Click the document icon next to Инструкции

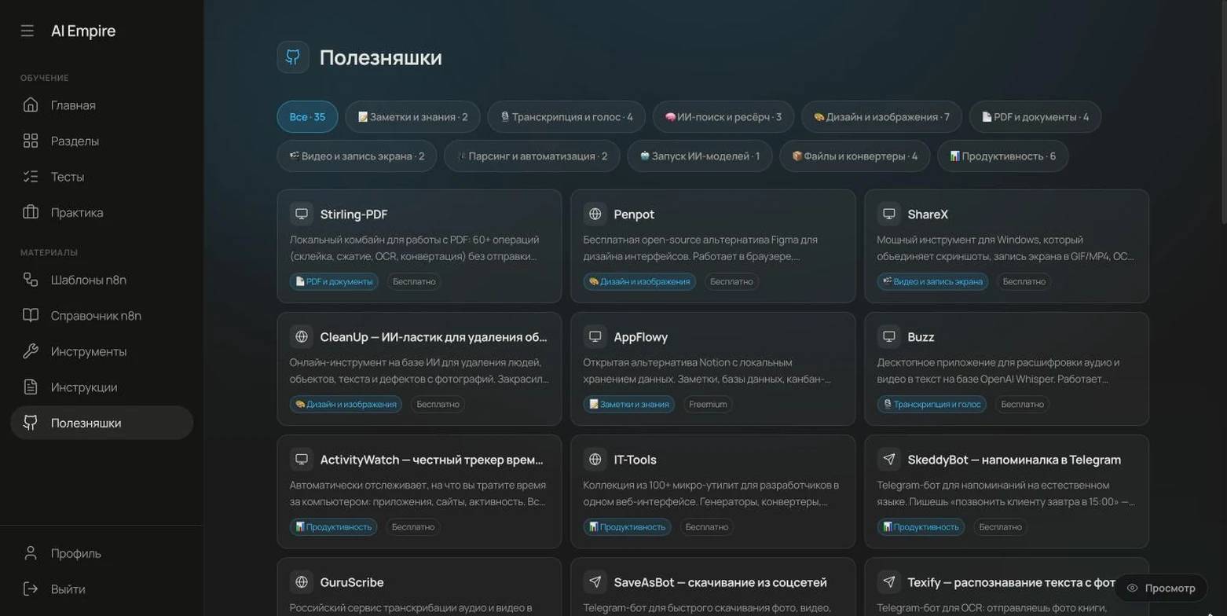click(31, 387)
